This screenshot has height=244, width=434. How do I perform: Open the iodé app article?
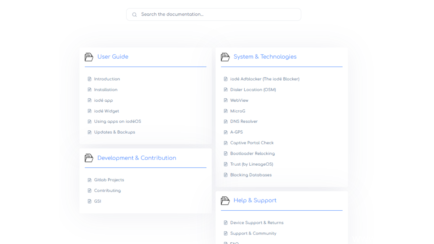103,100
